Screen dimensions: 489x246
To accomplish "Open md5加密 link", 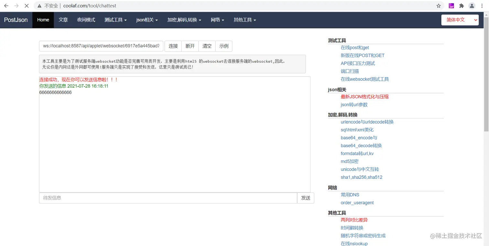I will click(x=350, y=161).
